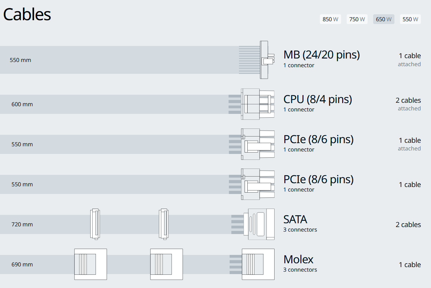Click the SATA cable title
The height and width of the screenshot is (288, 431).
click(295, 220)
